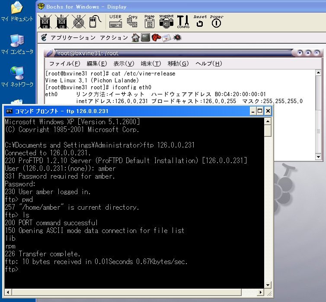Click command prompt horizontal scroll left arrow

click(x=8, y=292)
